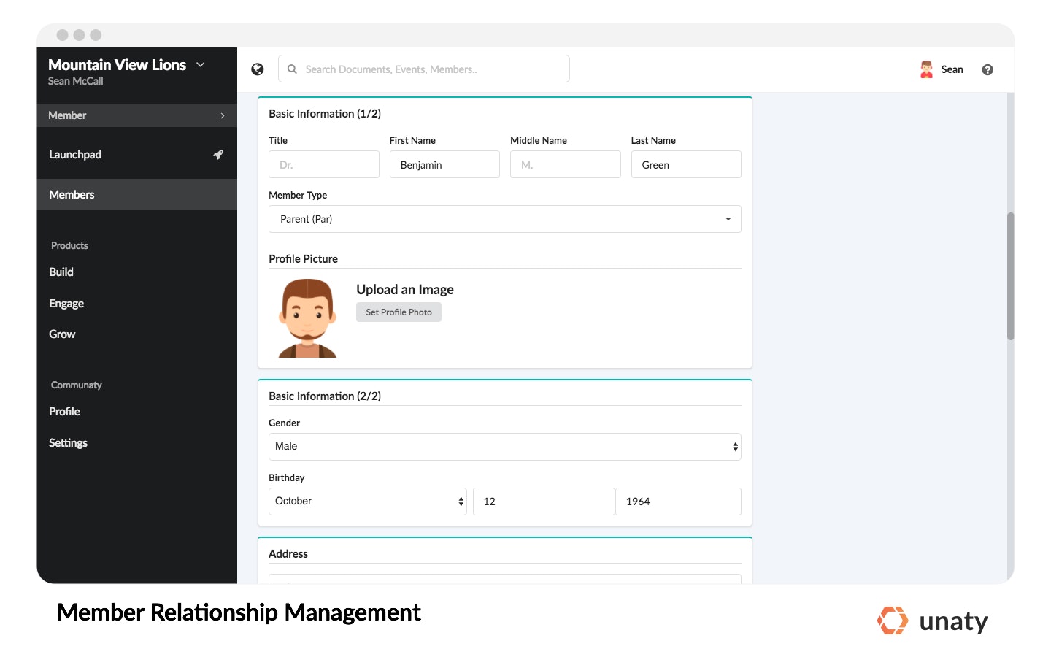Click the Basic Information (2/2) heading
The width and height of the screenshot is (1051, 657).
click(325, 396)
